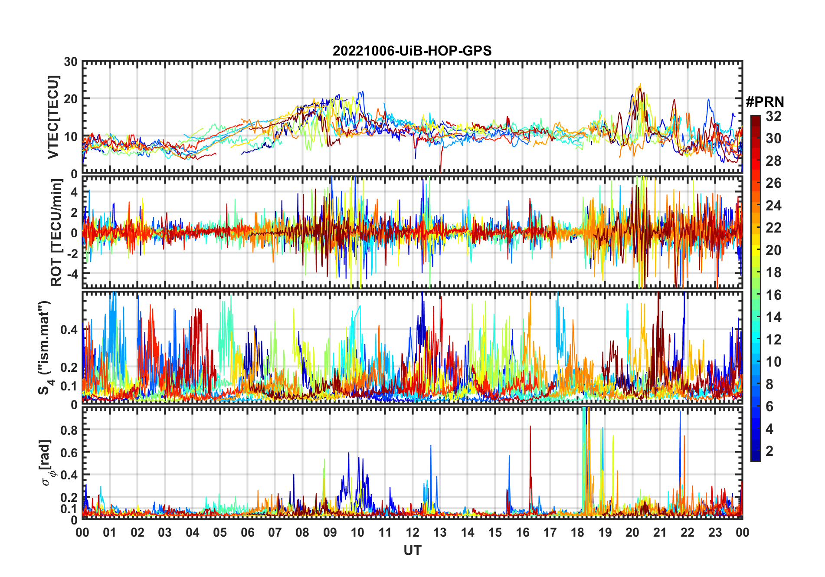Click ROT y-axis tick label -4
This screenshot has width=825, height=577.
72,274
